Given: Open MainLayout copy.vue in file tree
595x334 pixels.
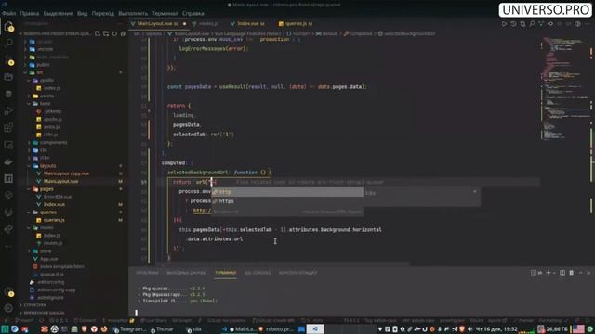Looking at the screenshot, I should (66, 173).
